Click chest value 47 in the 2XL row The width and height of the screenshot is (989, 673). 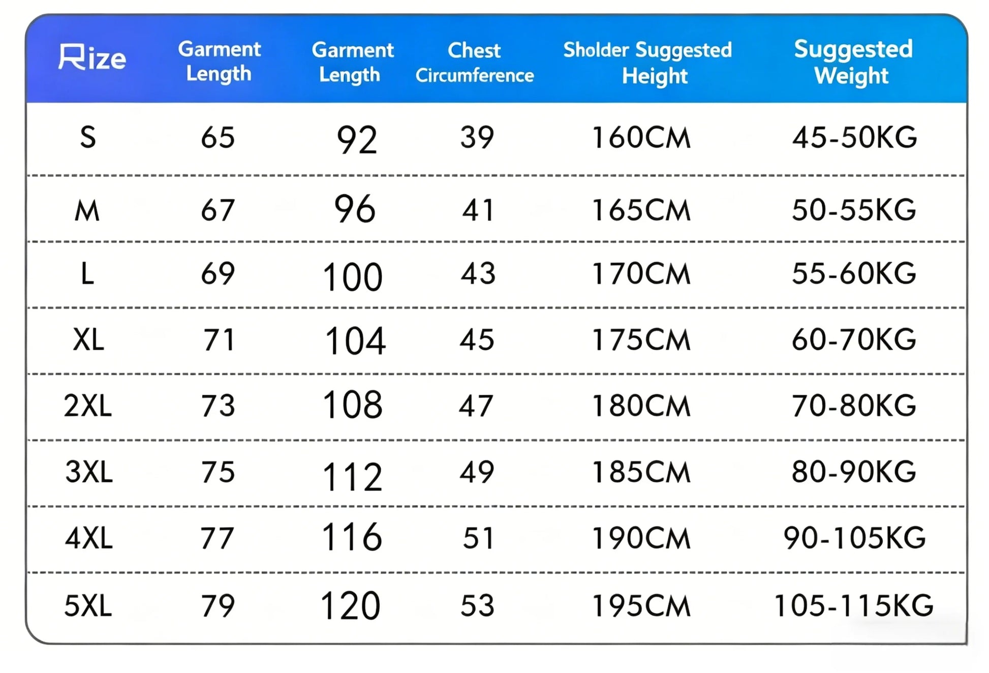(476, 406)
